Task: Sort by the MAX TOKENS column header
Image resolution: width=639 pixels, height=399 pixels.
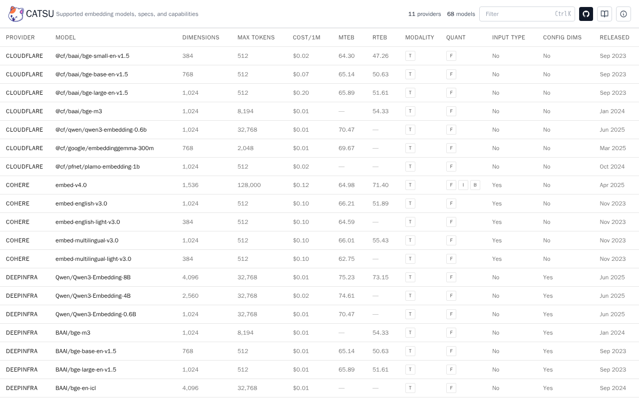Action: 256,37
